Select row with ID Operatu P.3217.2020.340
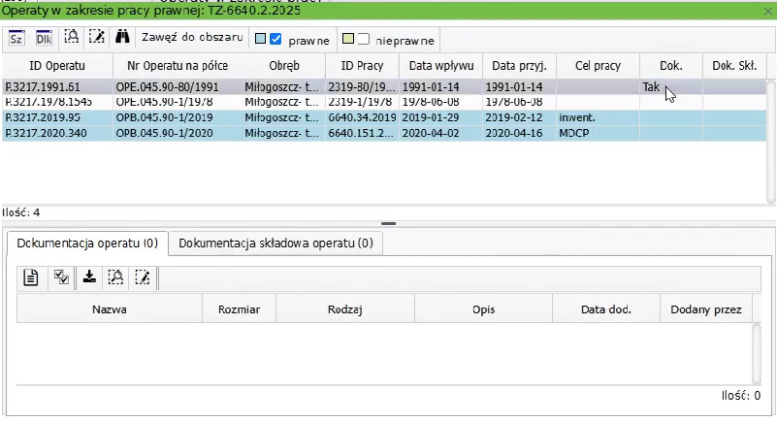The width and height of the screenshot is (777, 422). pyautogui.click(x=46, y=133)
